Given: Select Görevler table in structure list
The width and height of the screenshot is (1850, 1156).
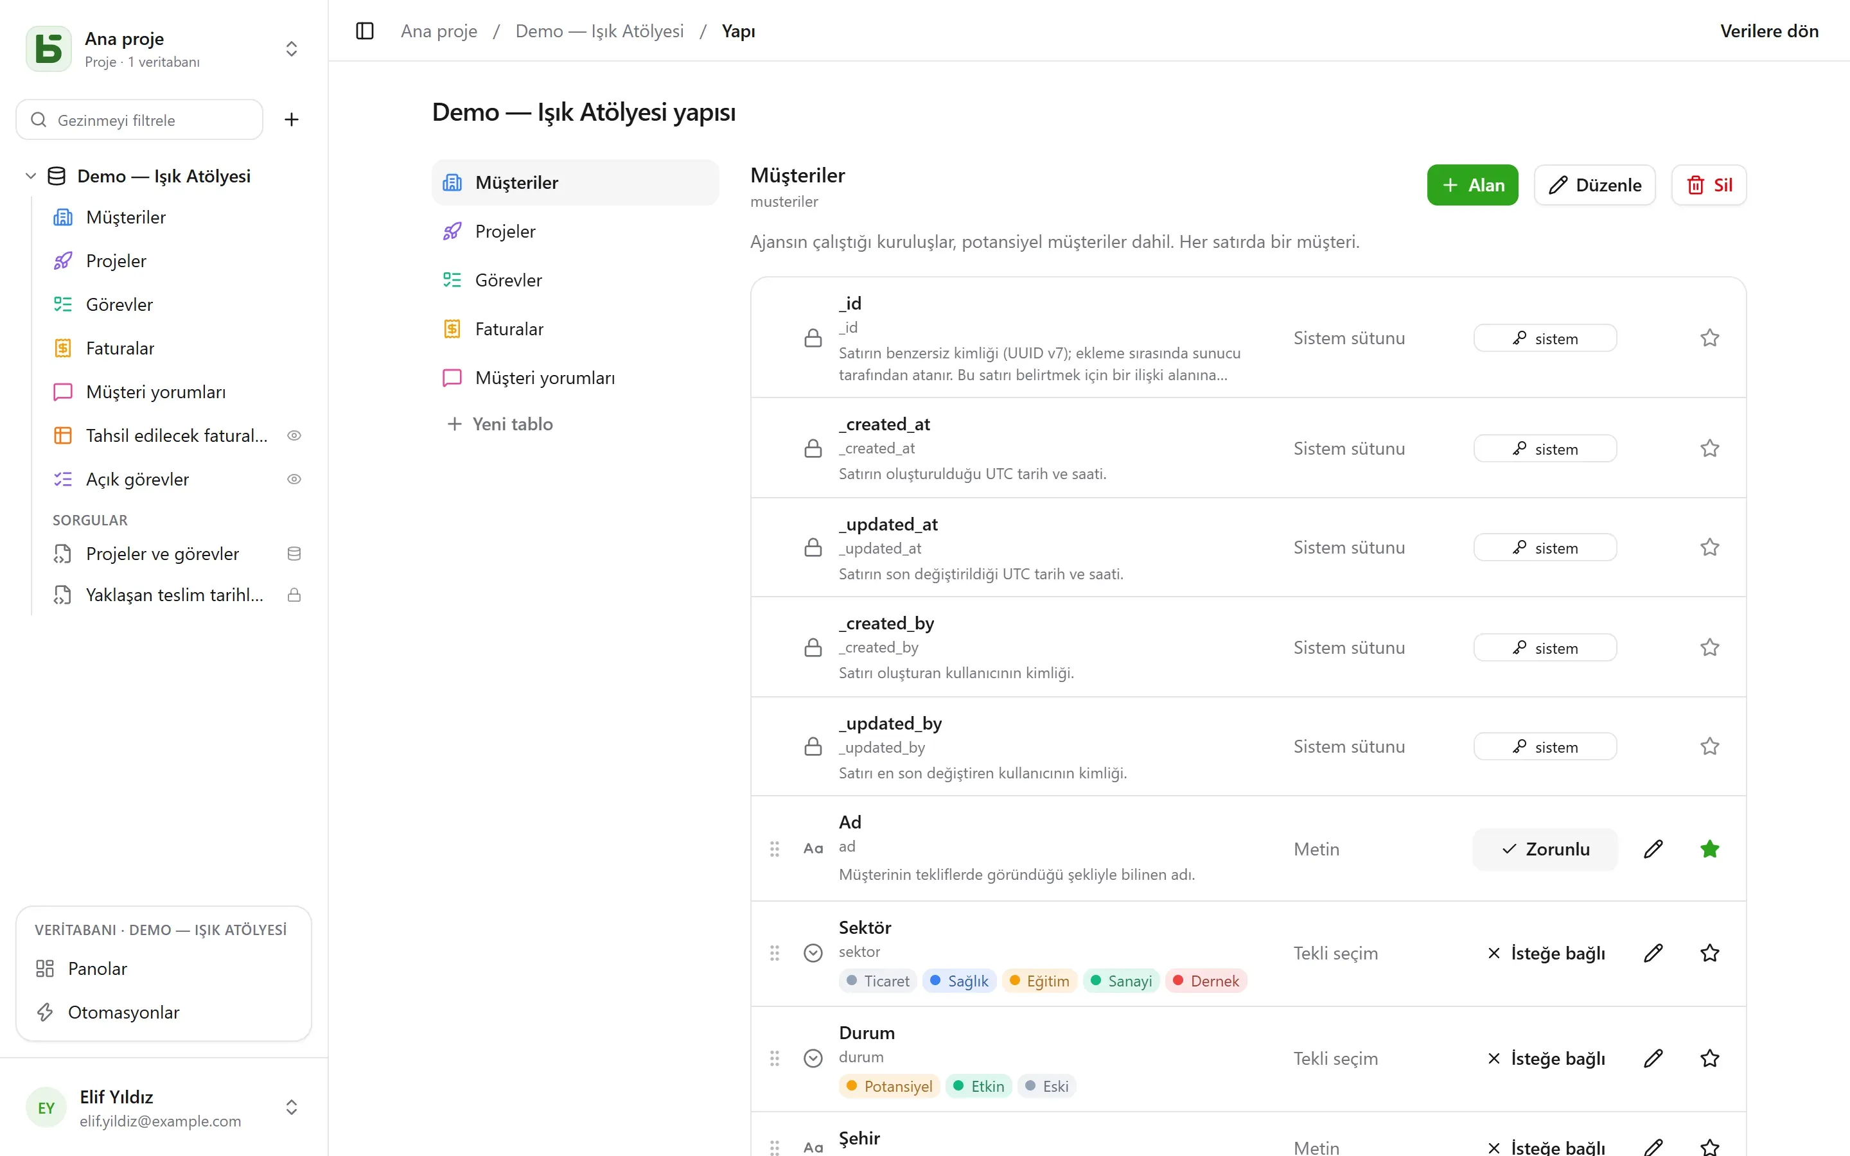Looking at the screenshot, I should 575,280.
